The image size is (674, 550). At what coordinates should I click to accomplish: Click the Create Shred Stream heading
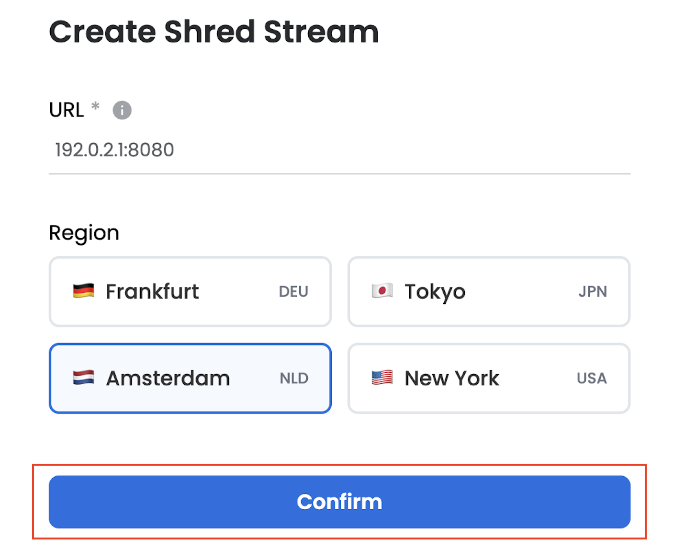point(214,32)
